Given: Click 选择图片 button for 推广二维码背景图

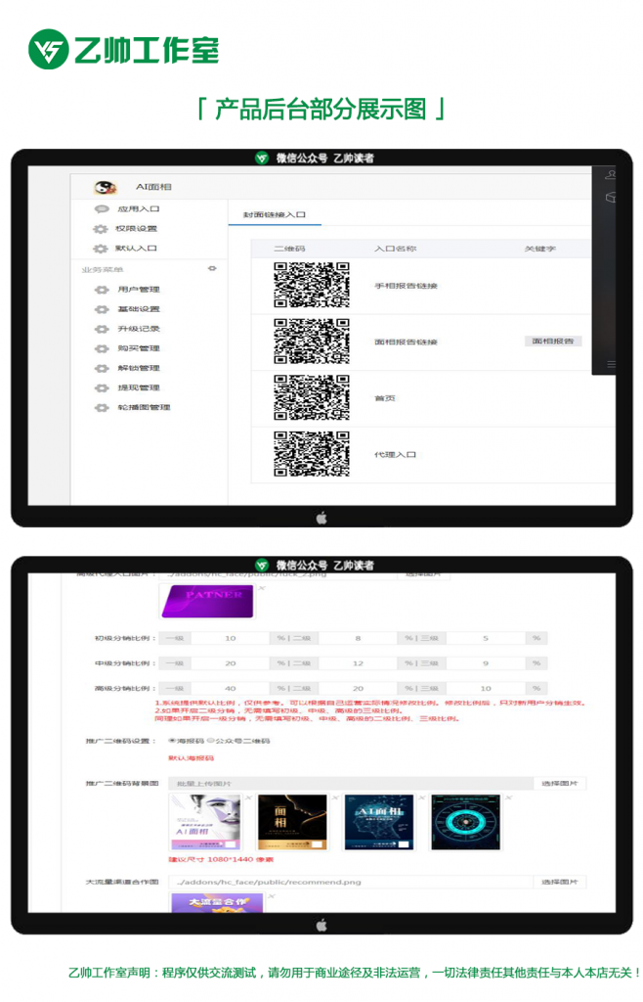Looking at the screenshot, I should (559, 783).
